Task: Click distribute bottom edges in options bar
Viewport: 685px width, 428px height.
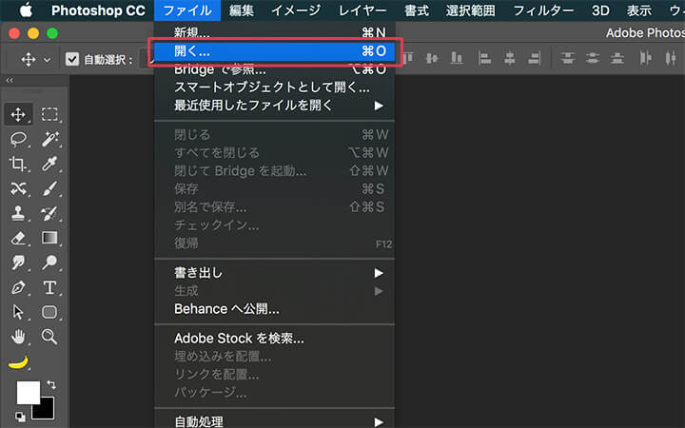Action: click(x=616, y=58)
